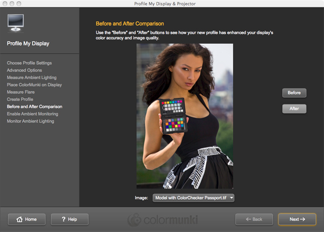The image size is (324, 232).
Task: Click the Image: label
Action: pyautogui.click(x=141, y=198)
